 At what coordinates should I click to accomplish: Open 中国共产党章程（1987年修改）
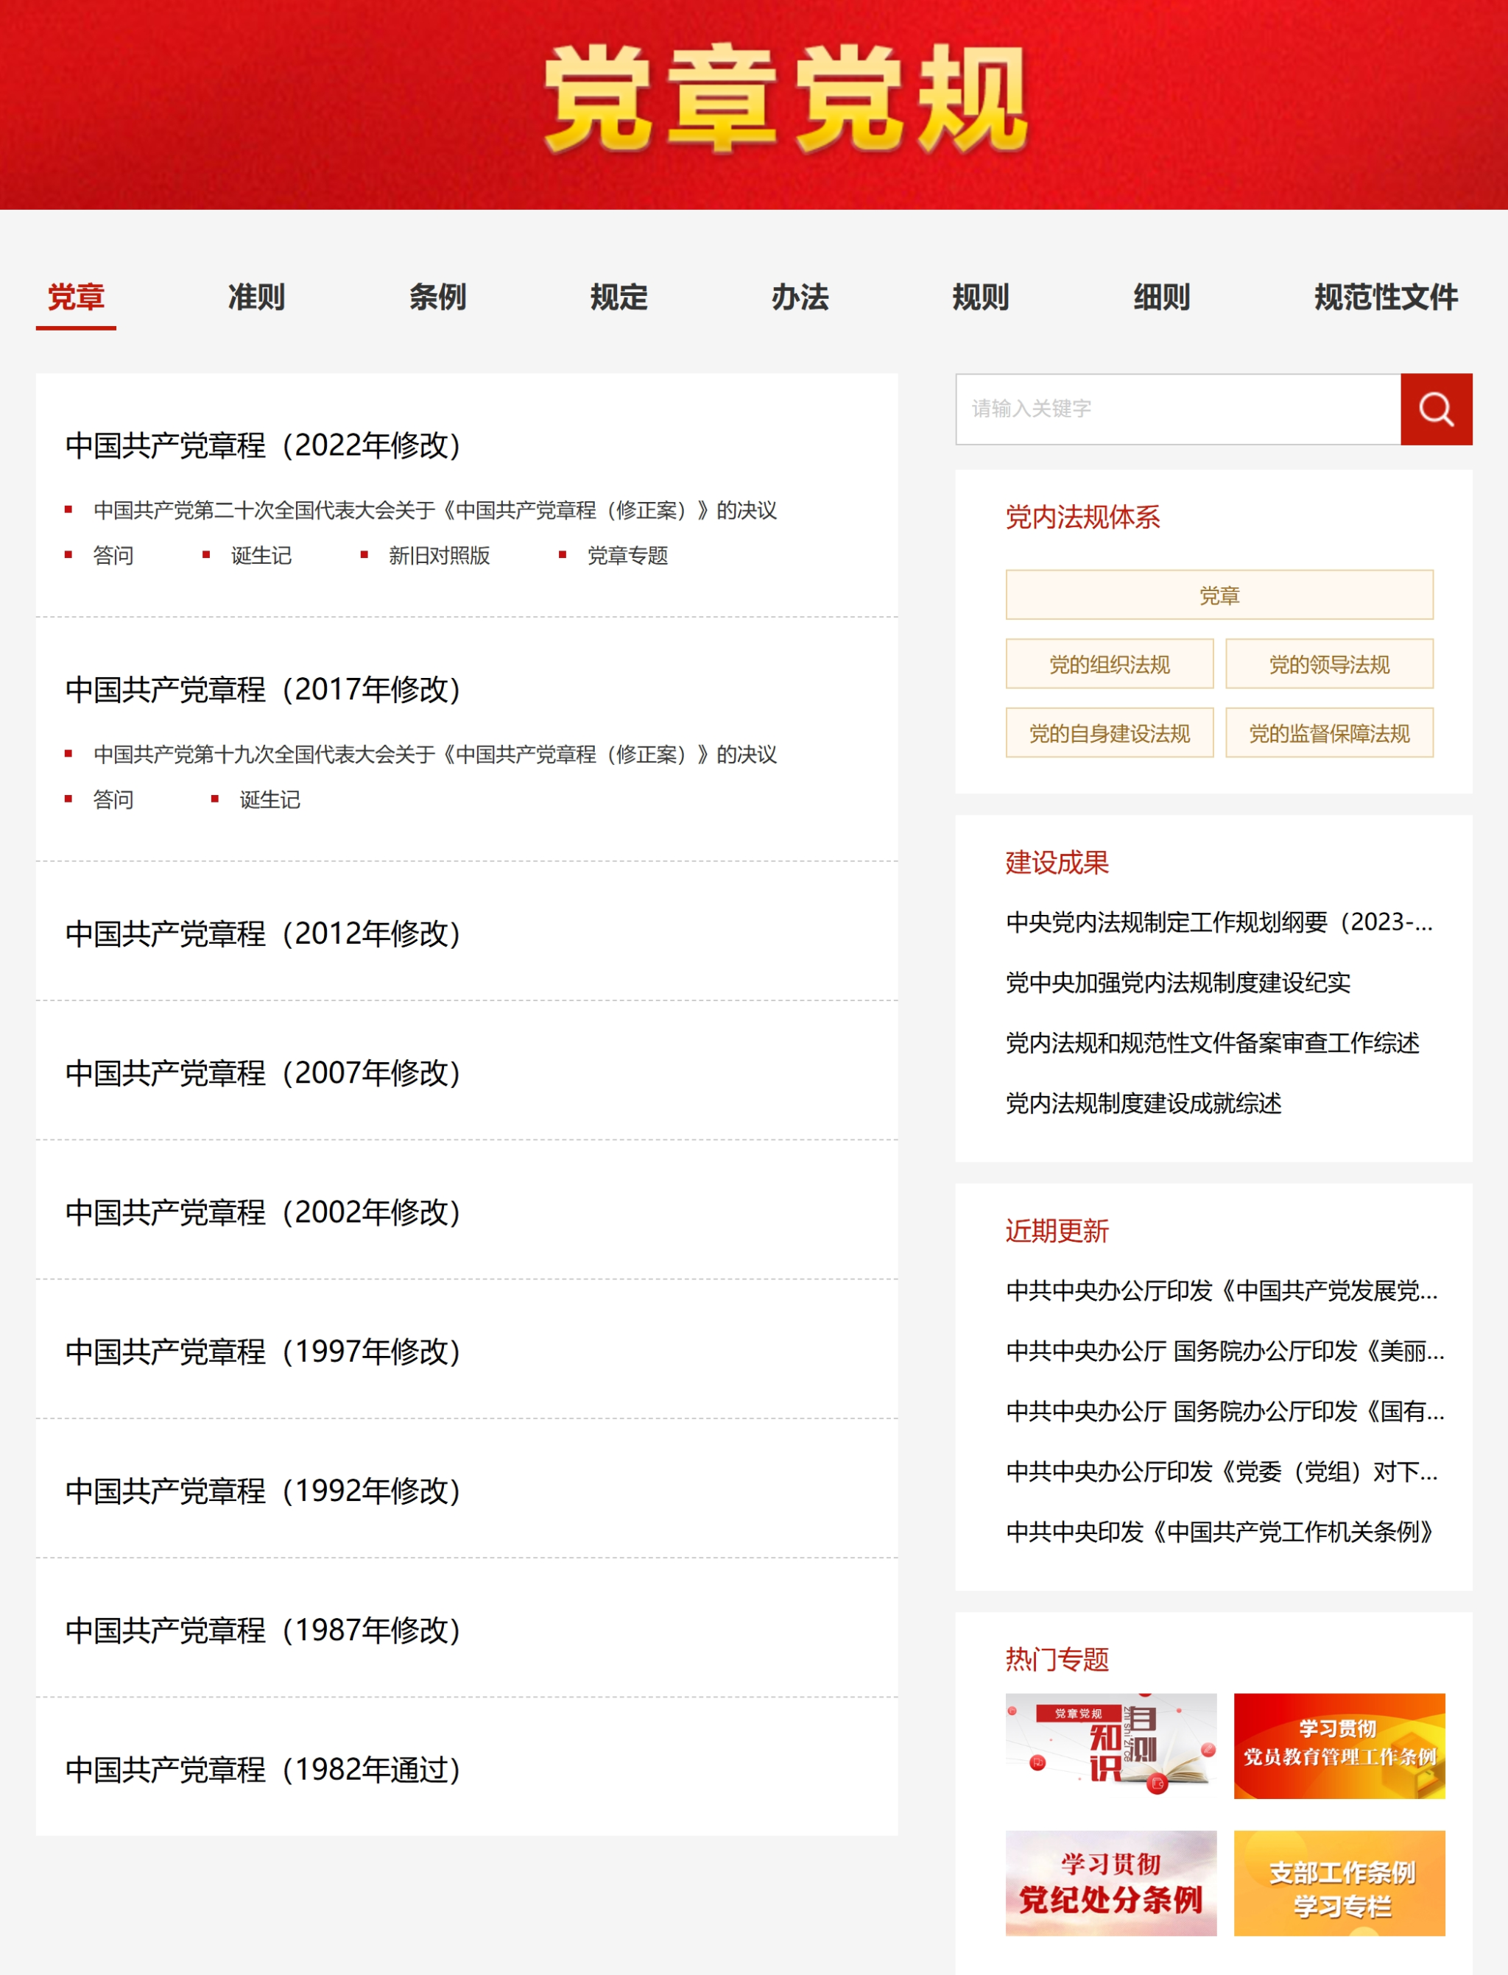[263, 1630]
